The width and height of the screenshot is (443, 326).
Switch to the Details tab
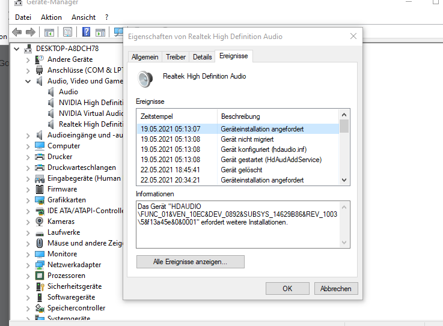[x=203, y=57]
